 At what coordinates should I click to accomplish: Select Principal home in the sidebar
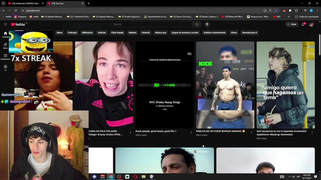(x=5, y=35)
